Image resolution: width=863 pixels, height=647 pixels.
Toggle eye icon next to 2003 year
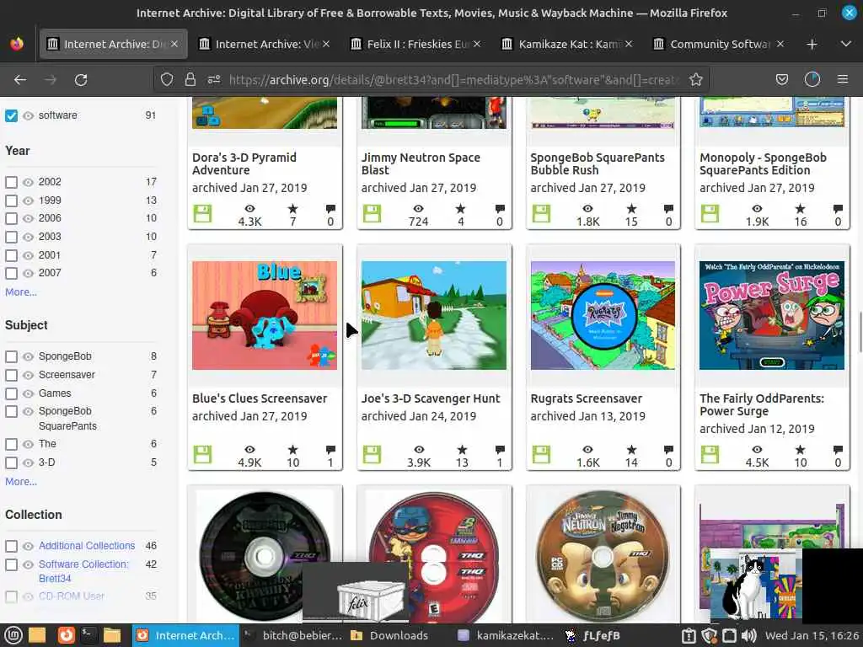[28, 237]
